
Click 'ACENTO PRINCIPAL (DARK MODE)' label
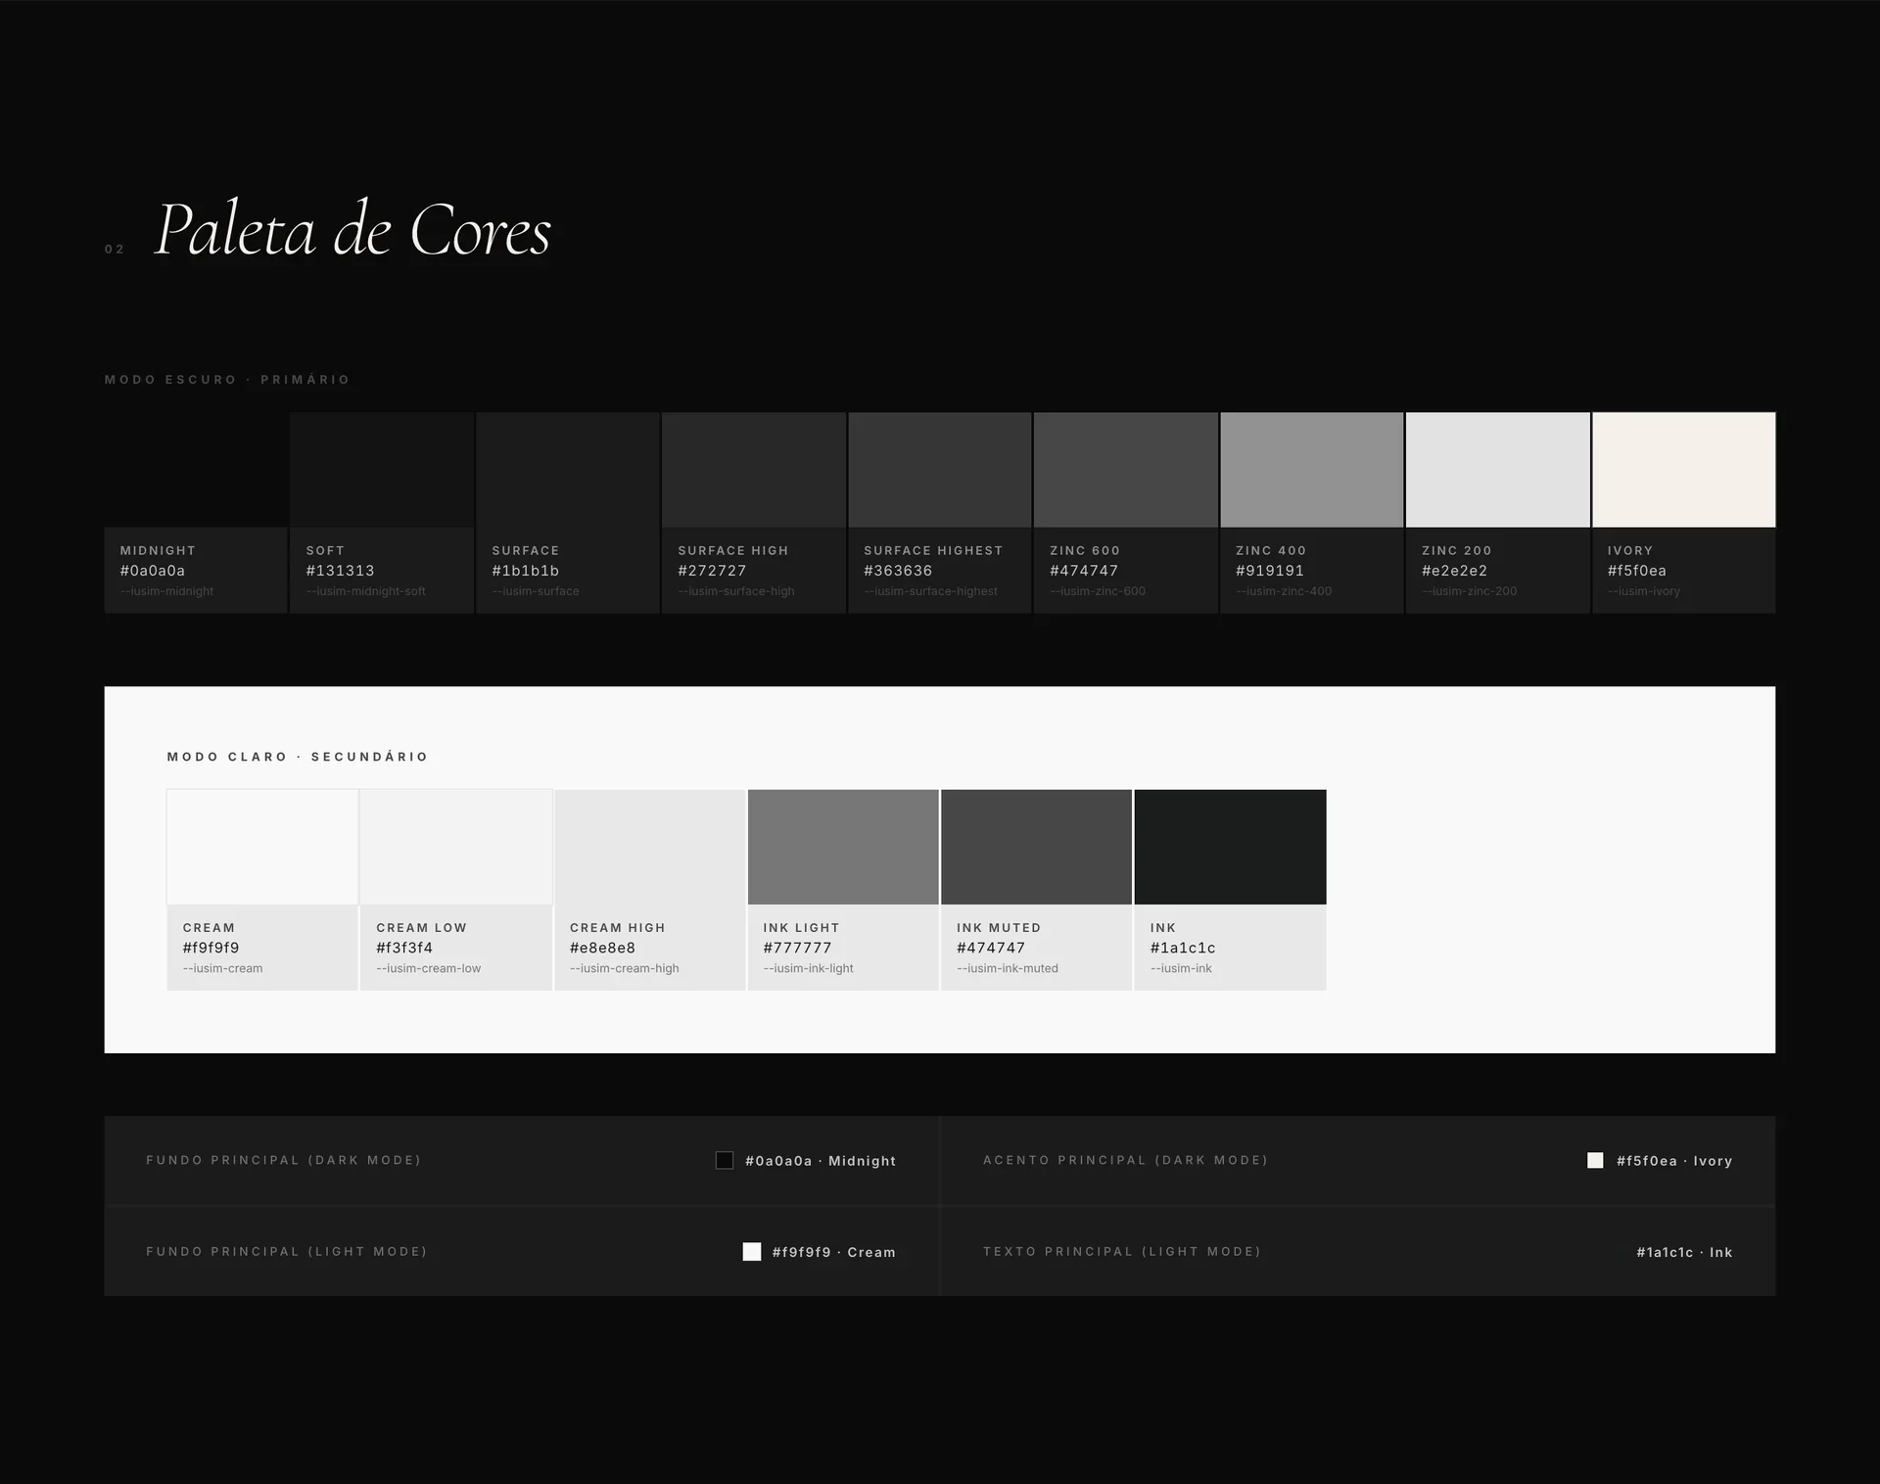coord(1126,1160)
